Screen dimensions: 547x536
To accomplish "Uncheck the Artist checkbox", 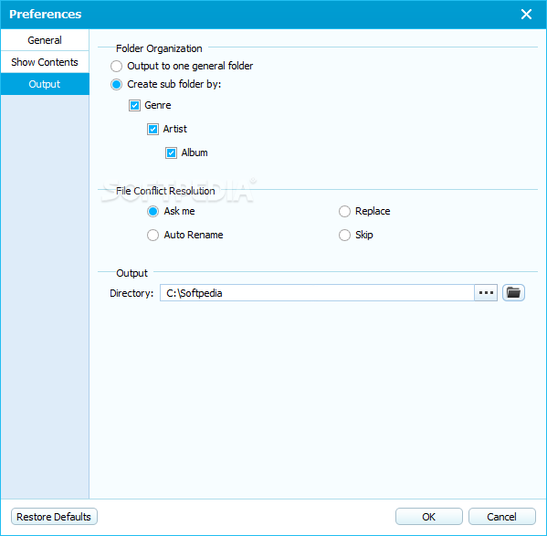I will coord(153,129).
